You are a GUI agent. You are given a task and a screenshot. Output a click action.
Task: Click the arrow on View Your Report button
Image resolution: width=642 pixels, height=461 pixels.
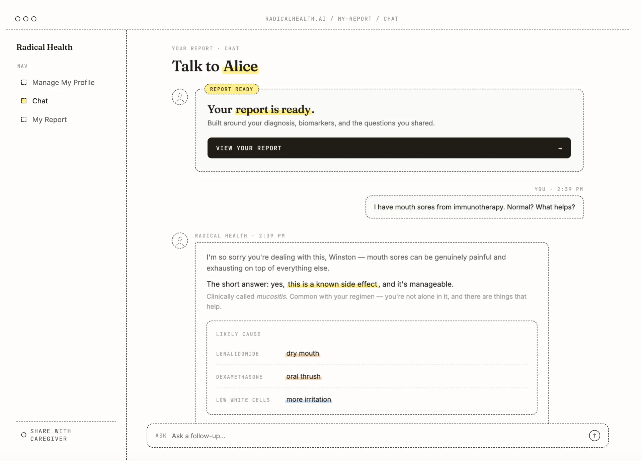pyautogui.click(x=560, y=148)
